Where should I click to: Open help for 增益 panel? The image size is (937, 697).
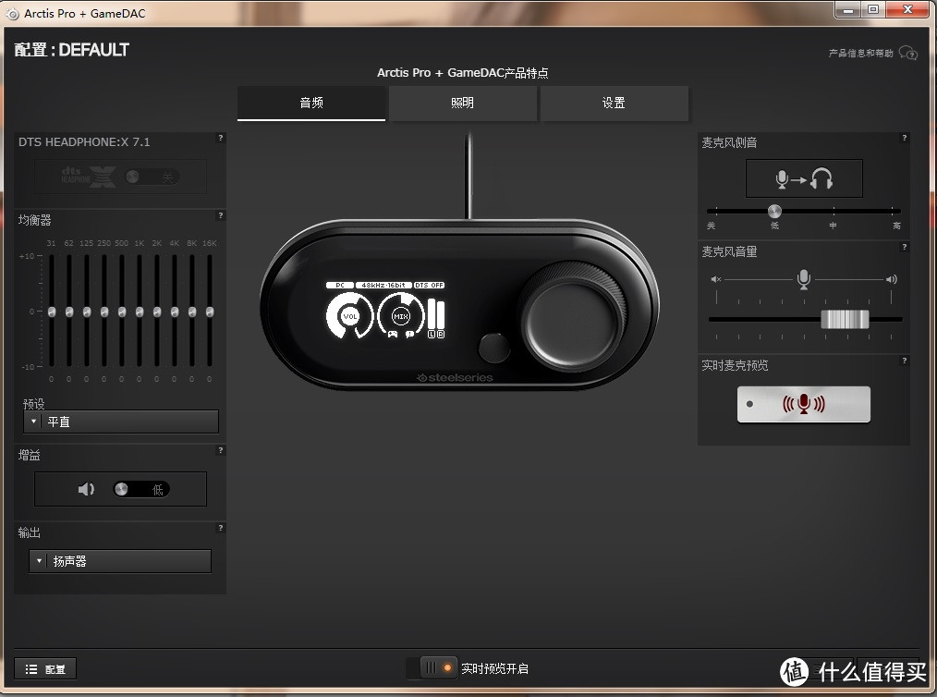pyautogui.click(x=221, y=451)
